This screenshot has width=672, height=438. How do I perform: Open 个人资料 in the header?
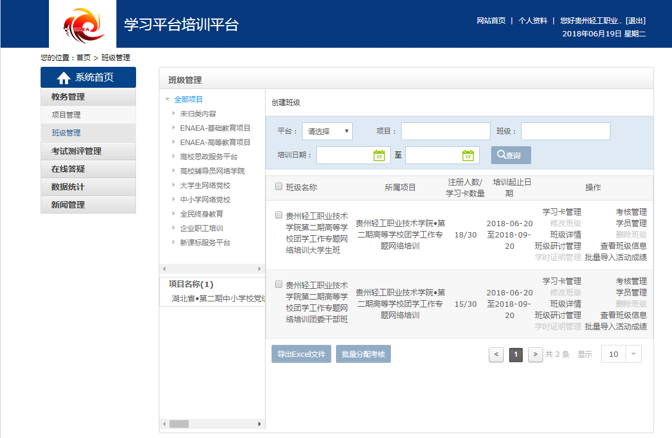[x=533, y=20]
